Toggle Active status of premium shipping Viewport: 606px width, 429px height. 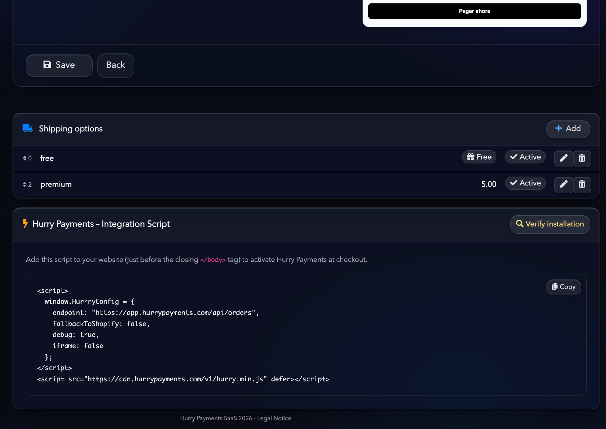[x=525, y=183]
